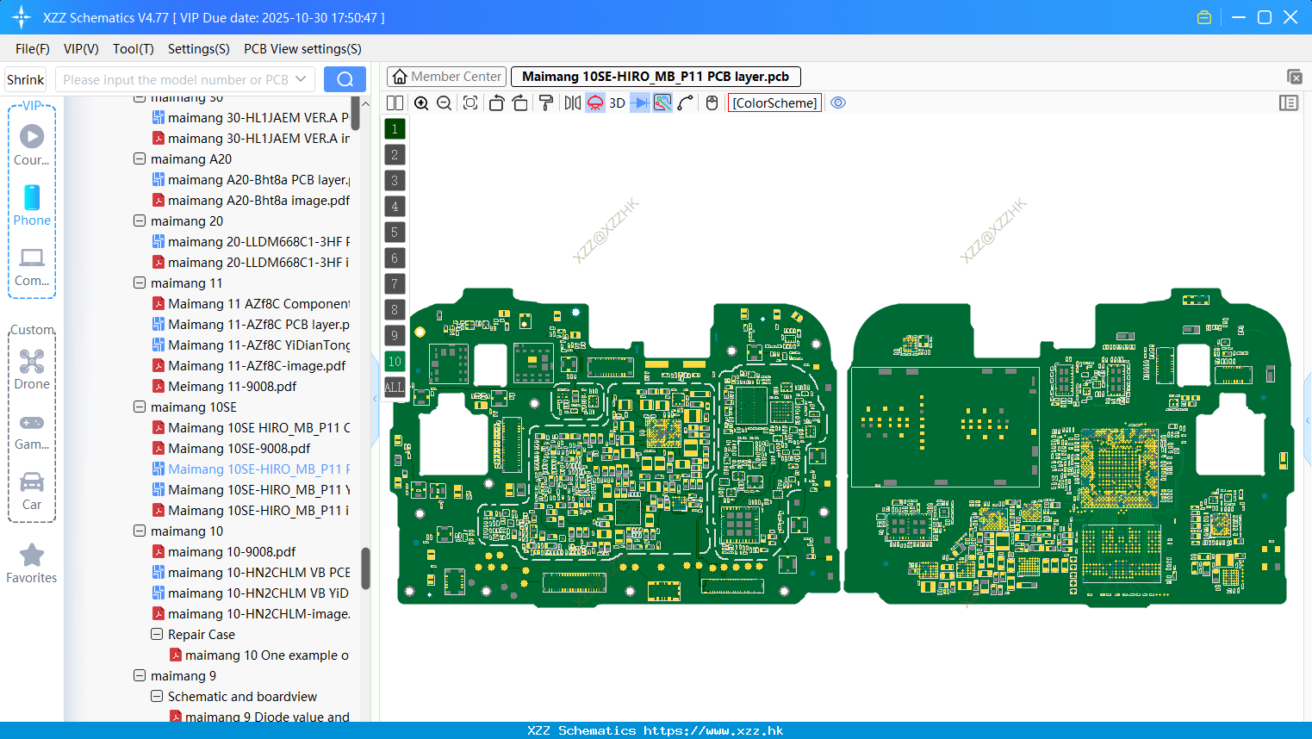Open the Settings(S) menu
1312x739 pixels.
pos(199,49)
